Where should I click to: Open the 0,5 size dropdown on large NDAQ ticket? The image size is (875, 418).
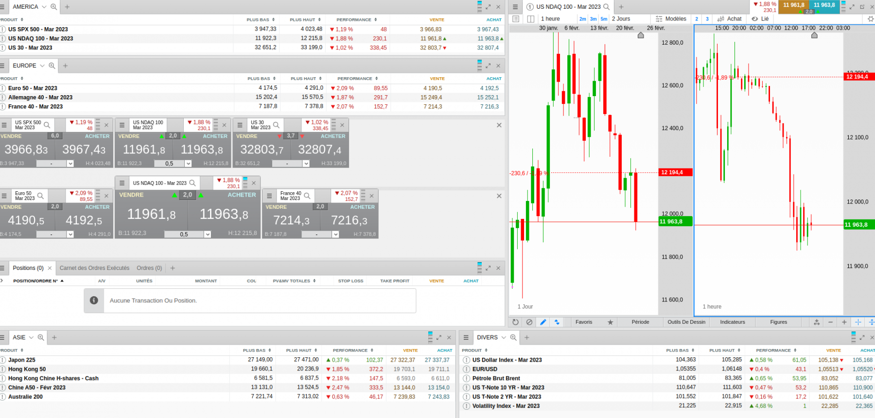tap(208, 234)
